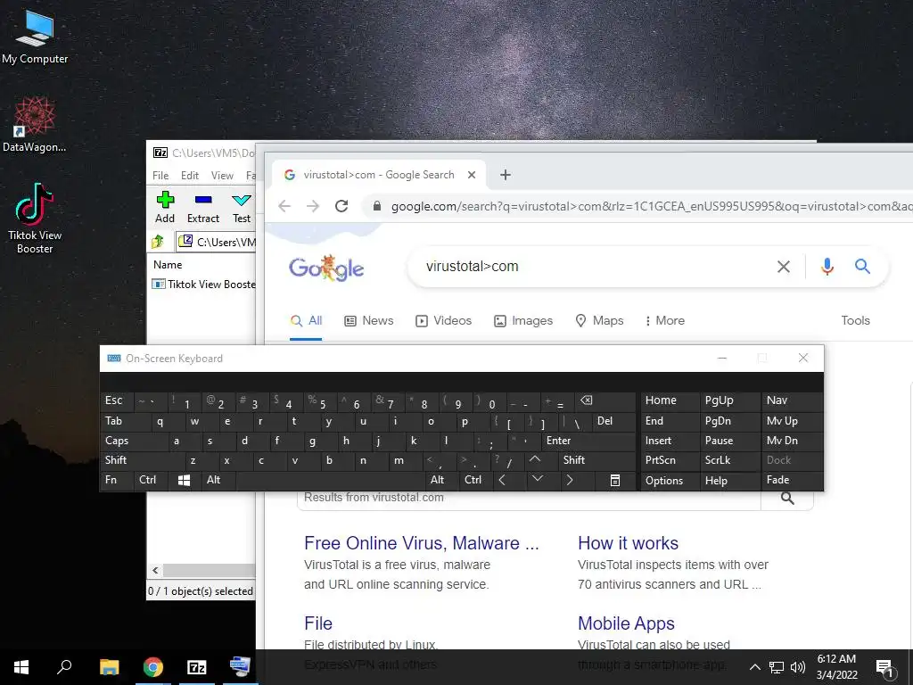Click Fade key on On-Screen Keyboard
Screen dimensions: 913x685
click(x=792, y=480)
